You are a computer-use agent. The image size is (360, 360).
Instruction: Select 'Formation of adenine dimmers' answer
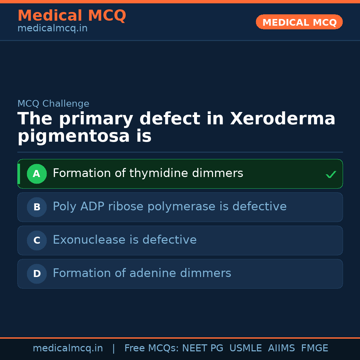(x=142, y=273)
